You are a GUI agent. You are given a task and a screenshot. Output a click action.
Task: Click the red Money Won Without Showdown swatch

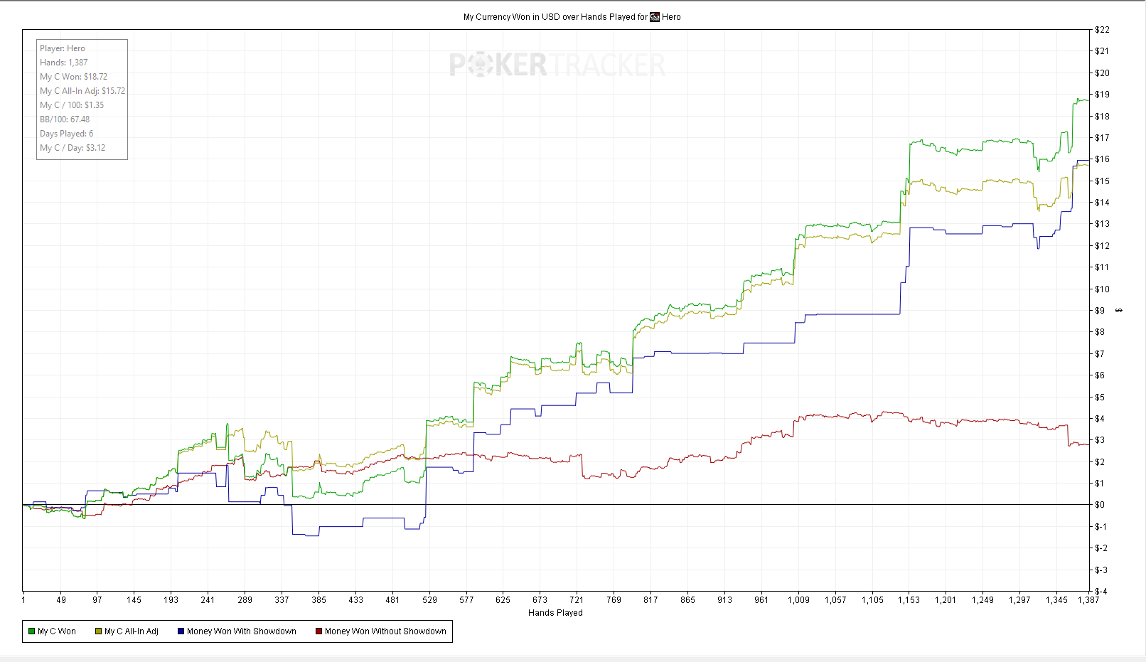[318, 631]
